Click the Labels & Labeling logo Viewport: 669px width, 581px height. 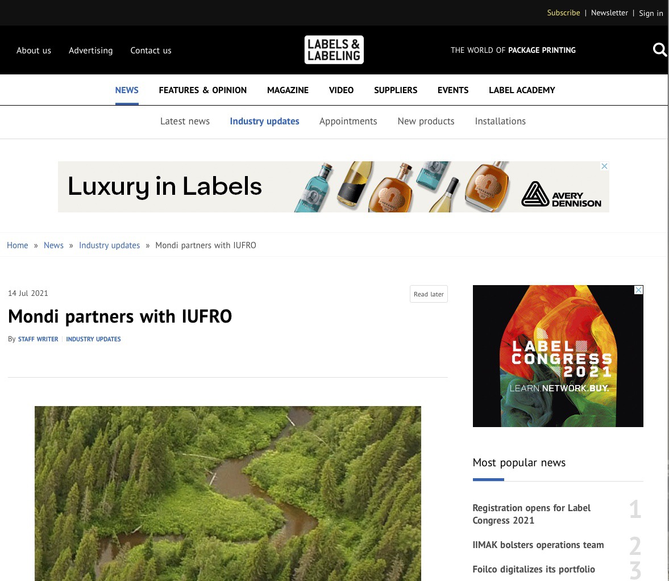(334, 50)
